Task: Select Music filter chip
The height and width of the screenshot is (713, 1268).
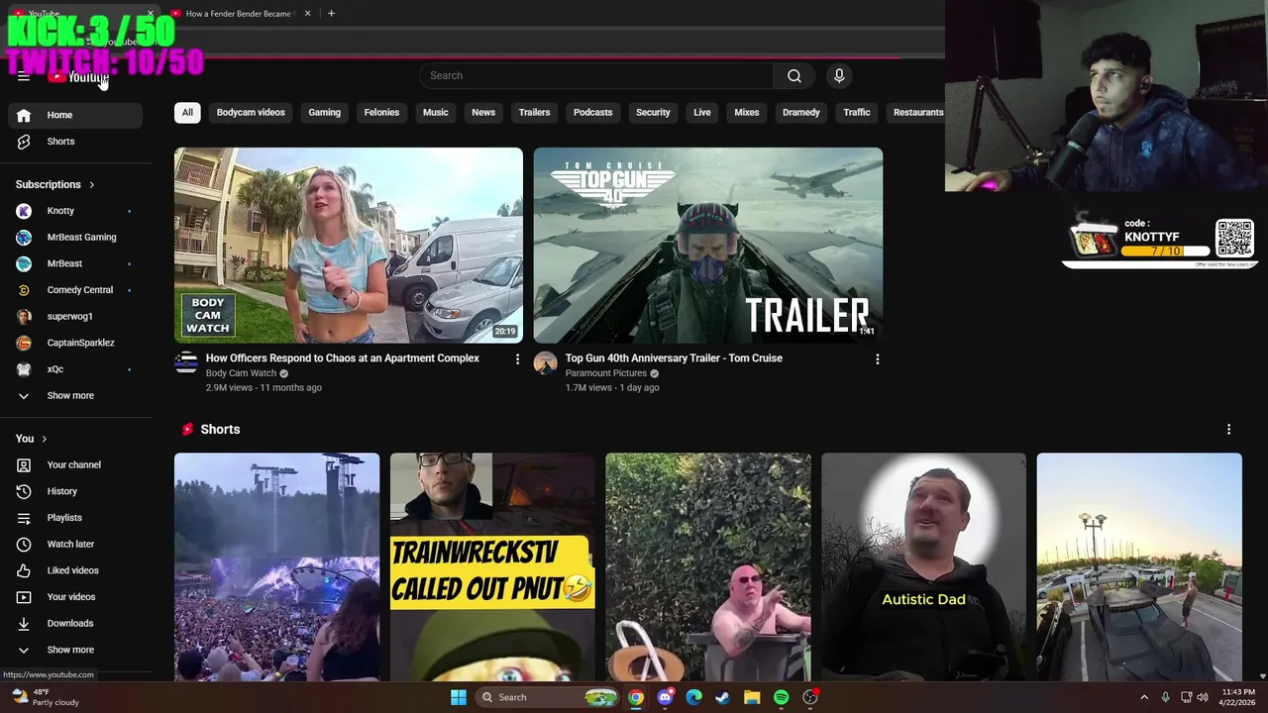Action: [436, 113]
